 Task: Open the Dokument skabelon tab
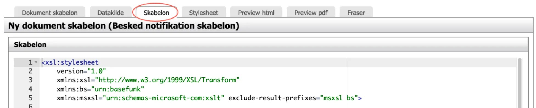(50, 13)
